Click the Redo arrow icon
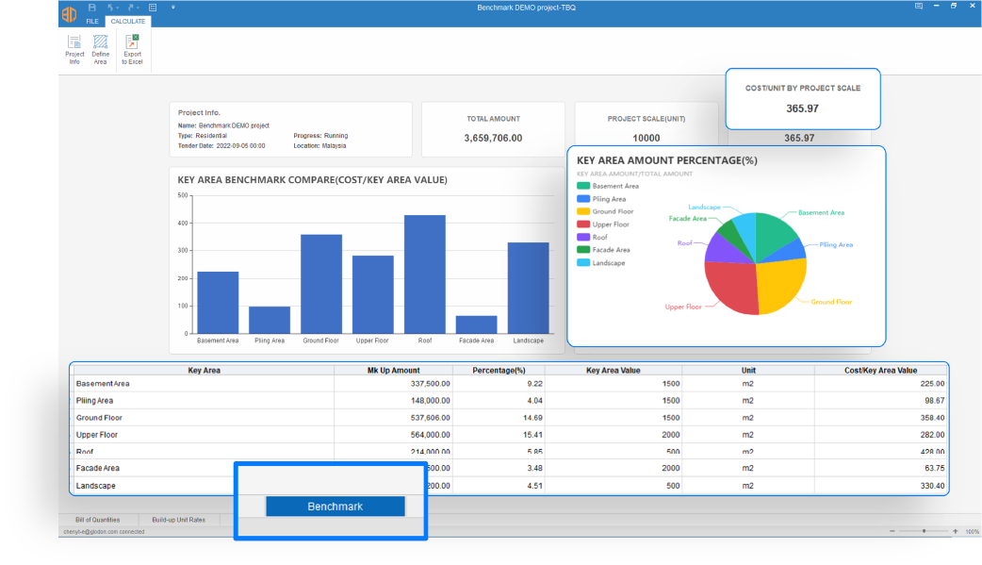The width and height of the screenshot is (982, 565). (131, 7)
